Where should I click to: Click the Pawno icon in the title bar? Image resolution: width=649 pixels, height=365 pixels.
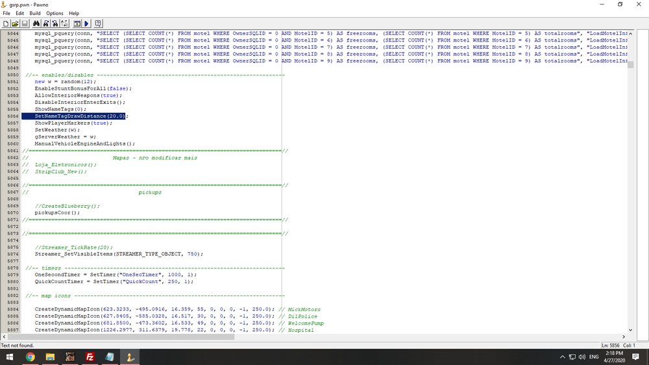point(4,5)
